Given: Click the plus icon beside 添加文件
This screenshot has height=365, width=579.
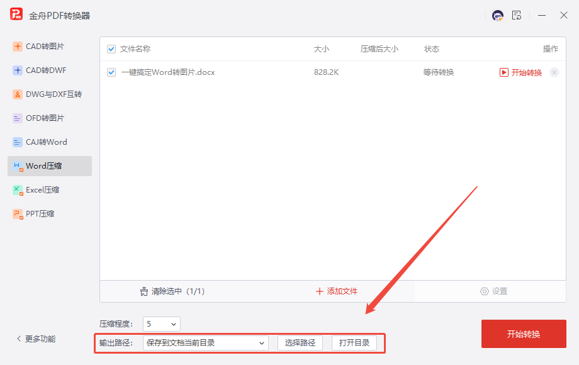Looking at the screenshot, I should pyautogui.click(x=320, y=291).
